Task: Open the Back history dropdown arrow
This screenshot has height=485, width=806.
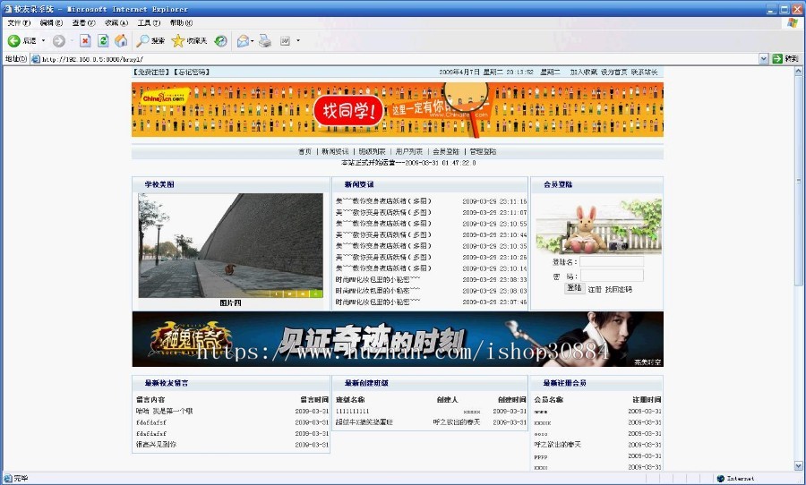Action: 43,40
